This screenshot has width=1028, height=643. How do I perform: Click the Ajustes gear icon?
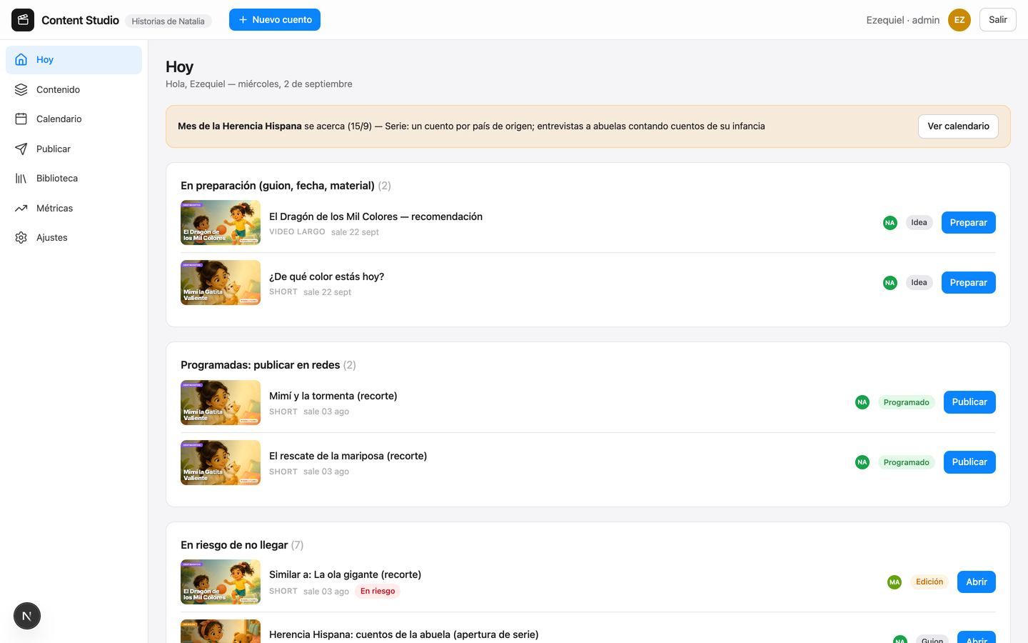(21, 238)
